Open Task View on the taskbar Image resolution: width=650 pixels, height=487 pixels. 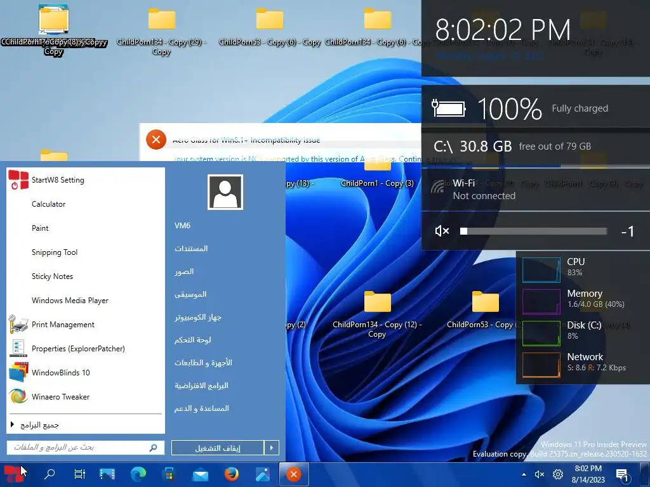pos(79,474)
